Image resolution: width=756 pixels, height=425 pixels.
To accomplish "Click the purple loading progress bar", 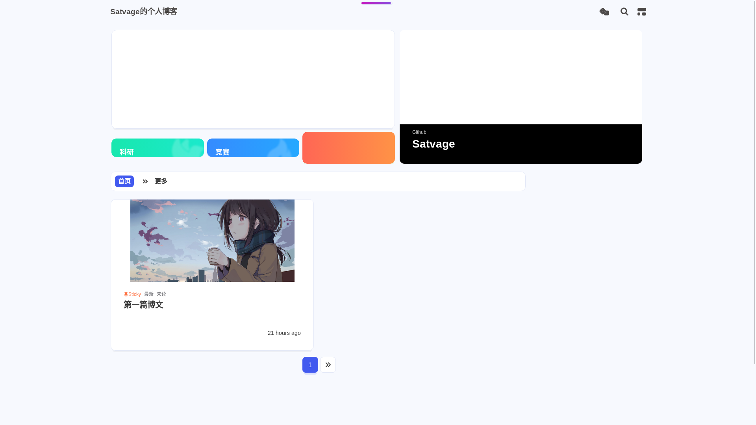I will point(376,3).
